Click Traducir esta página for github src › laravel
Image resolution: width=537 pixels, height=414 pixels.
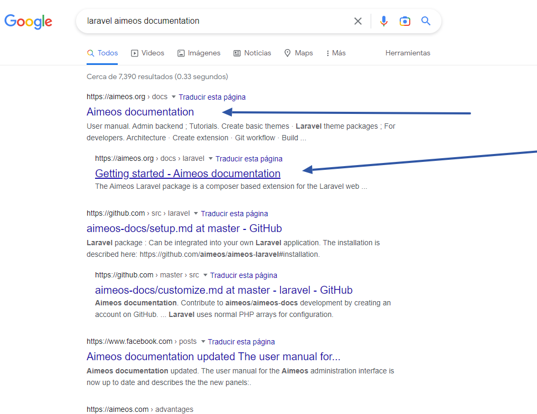(x=234, y=214)
